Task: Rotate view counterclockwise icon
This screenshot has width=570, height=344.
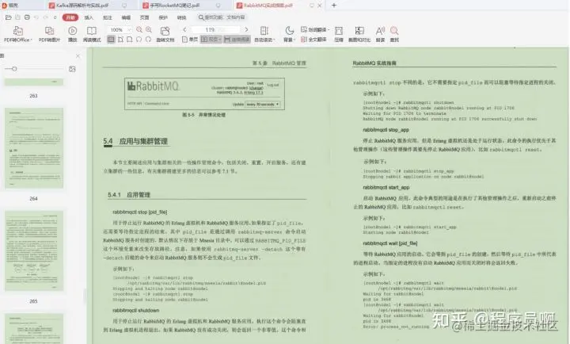Action: tap(139, 40)
